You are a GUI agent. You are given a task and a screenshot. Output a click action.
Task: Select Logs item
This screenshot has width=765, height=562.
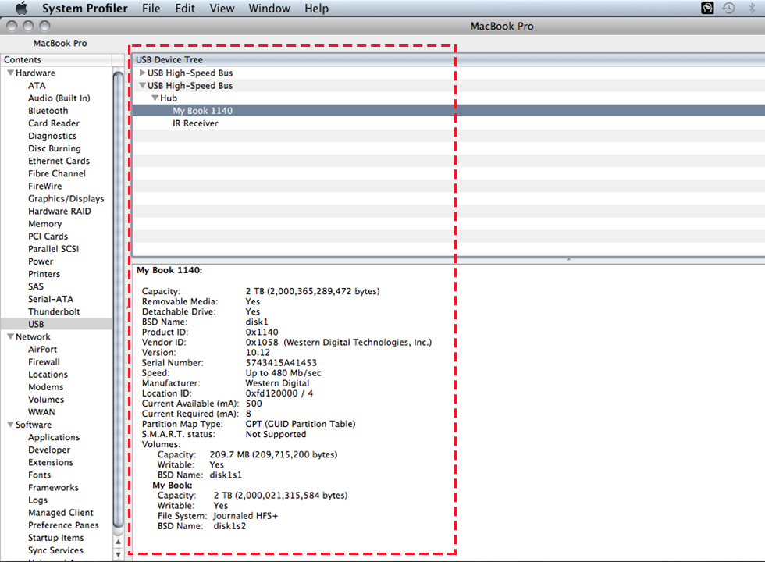37,500
